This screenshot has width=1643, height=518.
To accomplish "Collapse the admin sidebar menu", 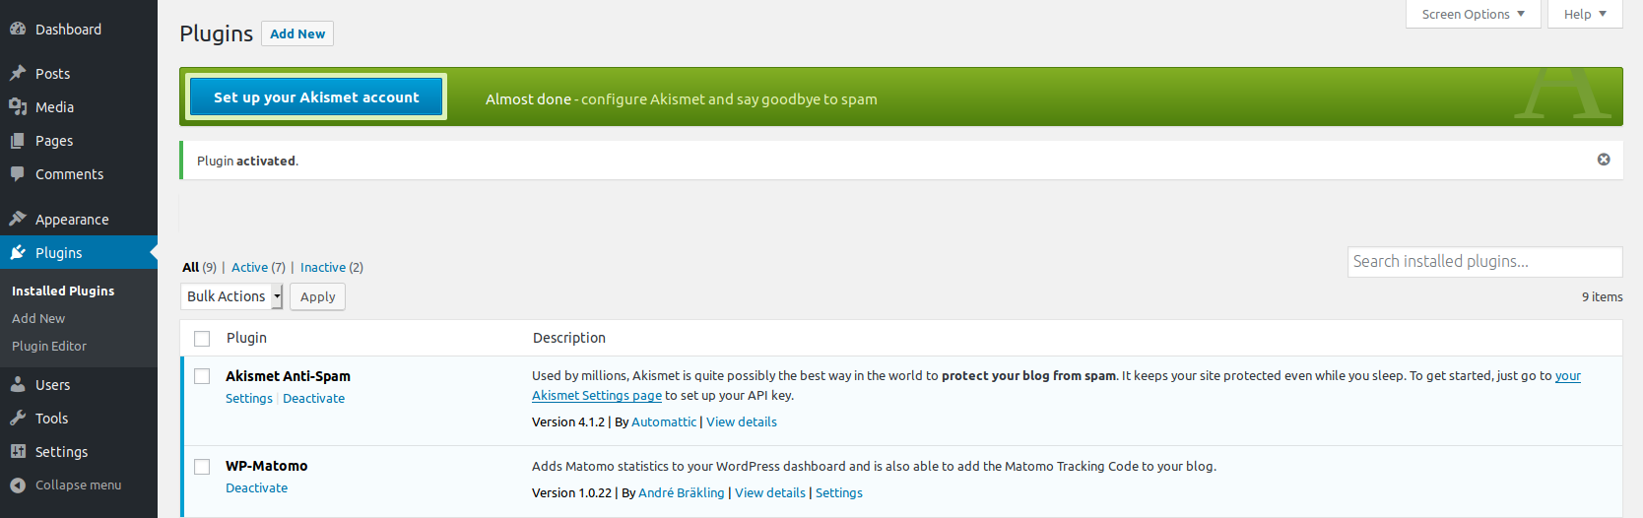I will [65, 486].
